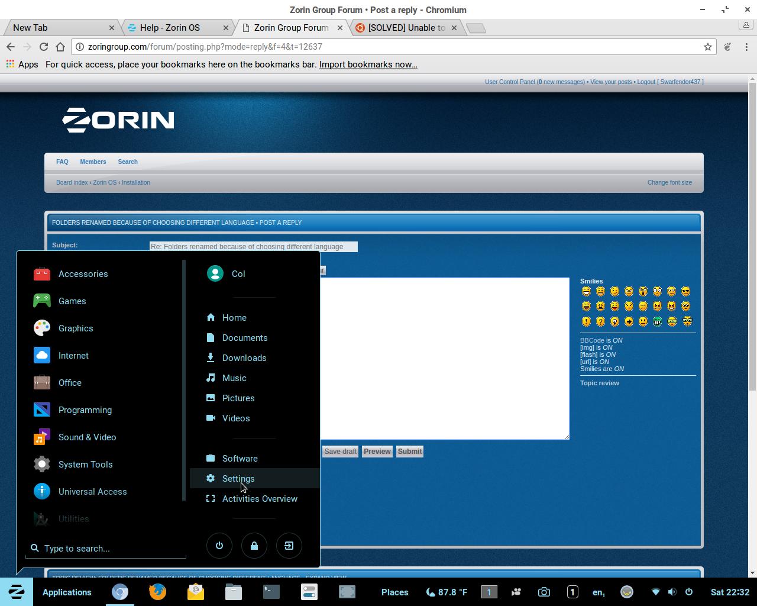Click the Zorin menu logo button
The image size is (757, 606).
click(x=17, y=592)
